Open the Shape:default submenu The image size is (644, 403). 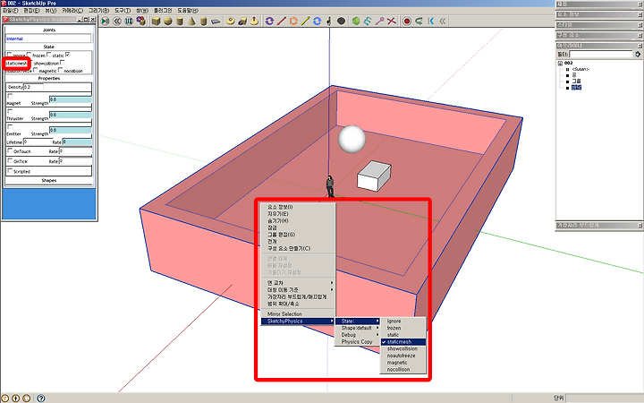tap(357, 328)
